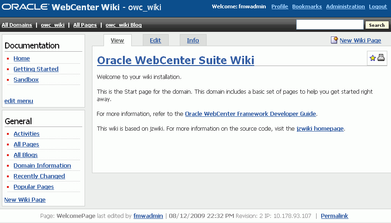
Task: Click the 'Welcome: fmwadmin' header text
Action: (239, 6)
